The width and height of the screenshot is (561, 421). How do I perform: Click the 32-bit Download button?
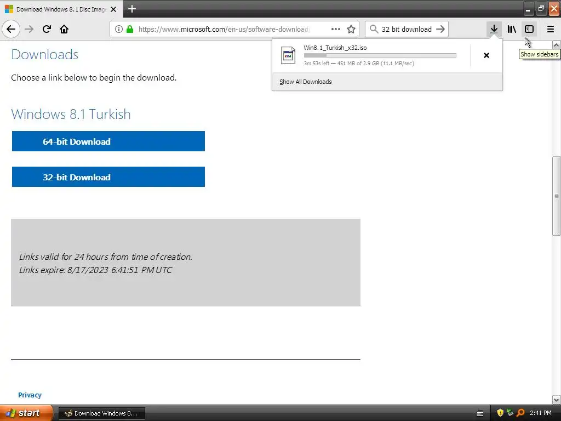108,177
